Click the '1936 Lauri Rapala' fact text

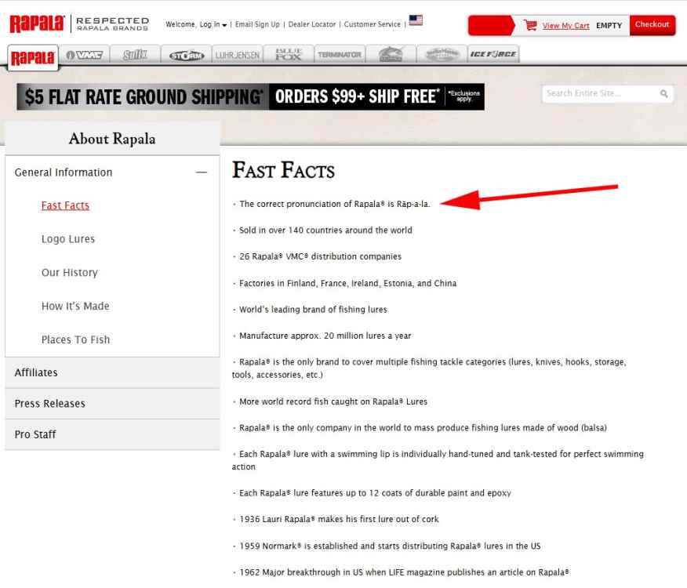pyautogui.click(x=339, y=519)
